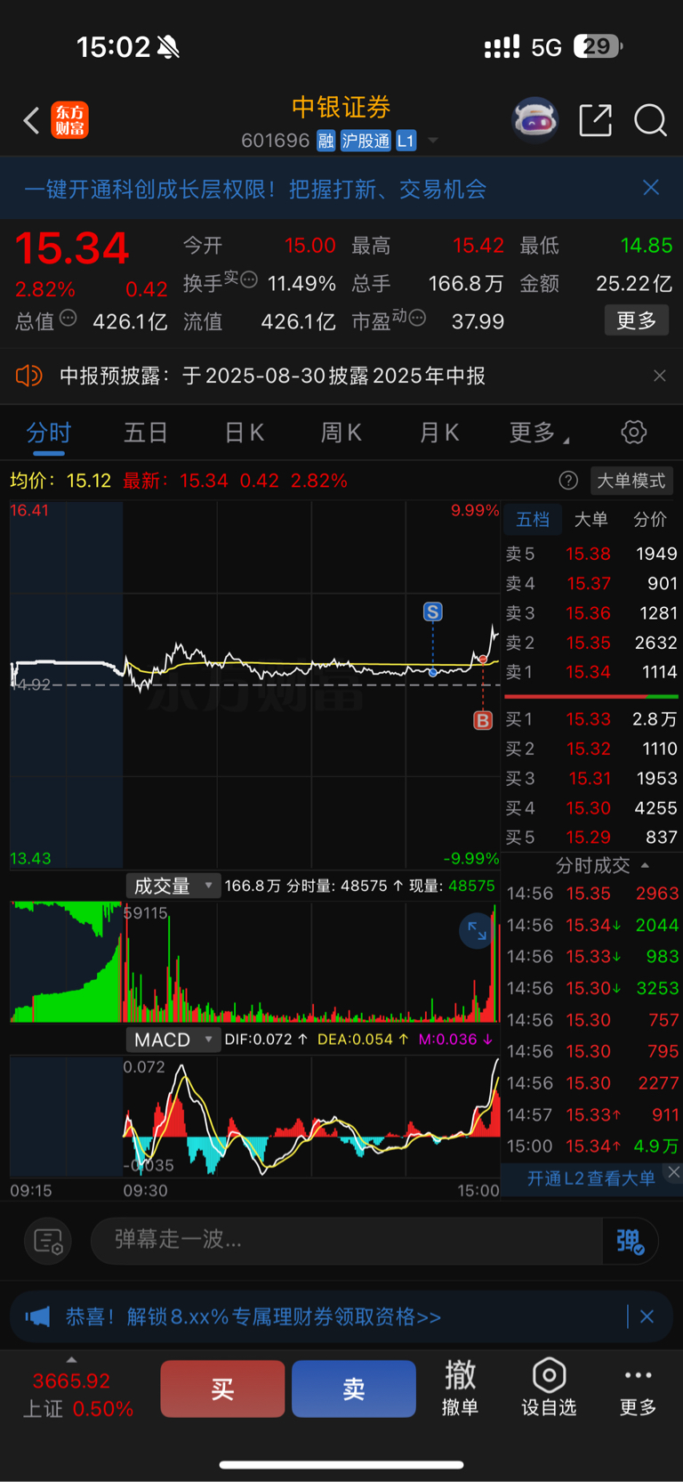Tap the 融 margin badge

pyautogui.click(x=325, y=141)
